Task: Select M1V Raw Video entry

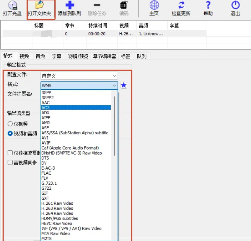Action: click(x=76, y=234)
